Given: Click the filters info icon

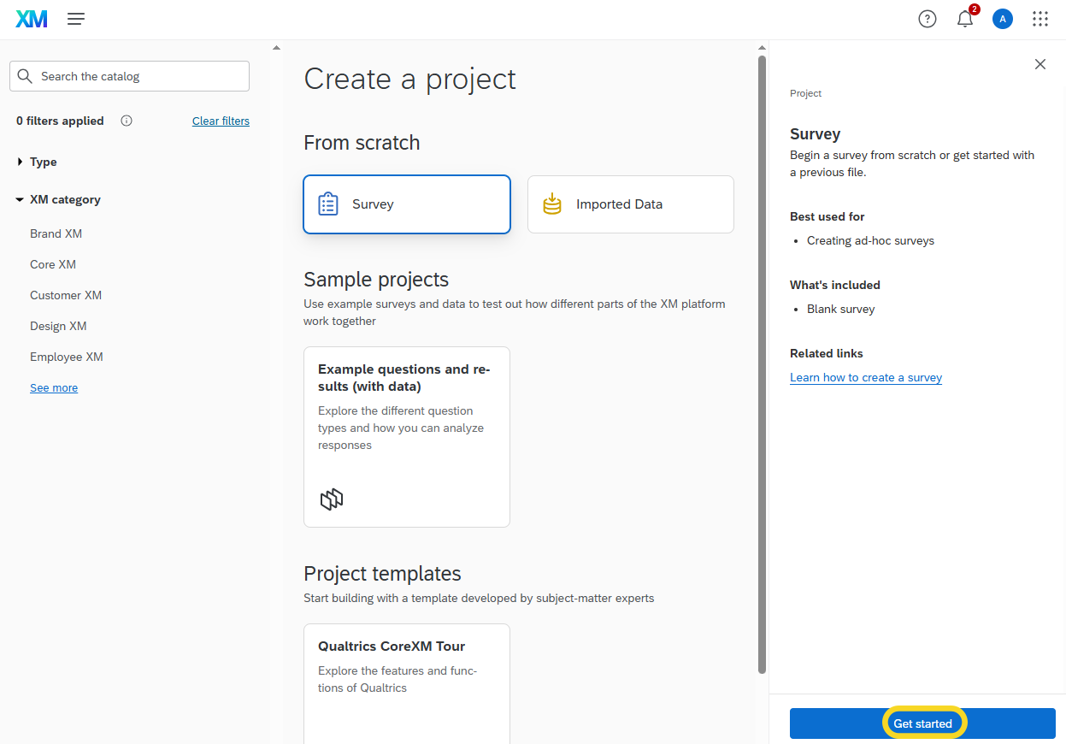Looking at the screenshot, I should click(x=127, y=121).
